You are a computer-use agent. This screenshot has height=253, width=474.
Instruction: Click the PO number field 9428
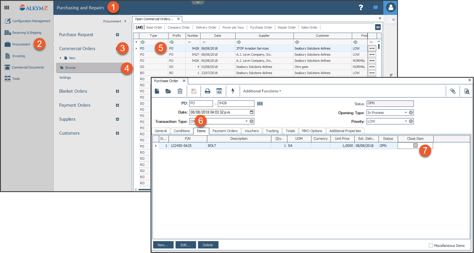click(236, 103)
